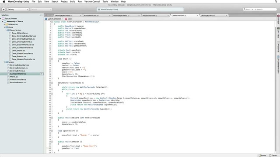The image size is (280, 157).
Task: Open the MonoDevelop-Unity application menu
Action: [x=18, y=1]
